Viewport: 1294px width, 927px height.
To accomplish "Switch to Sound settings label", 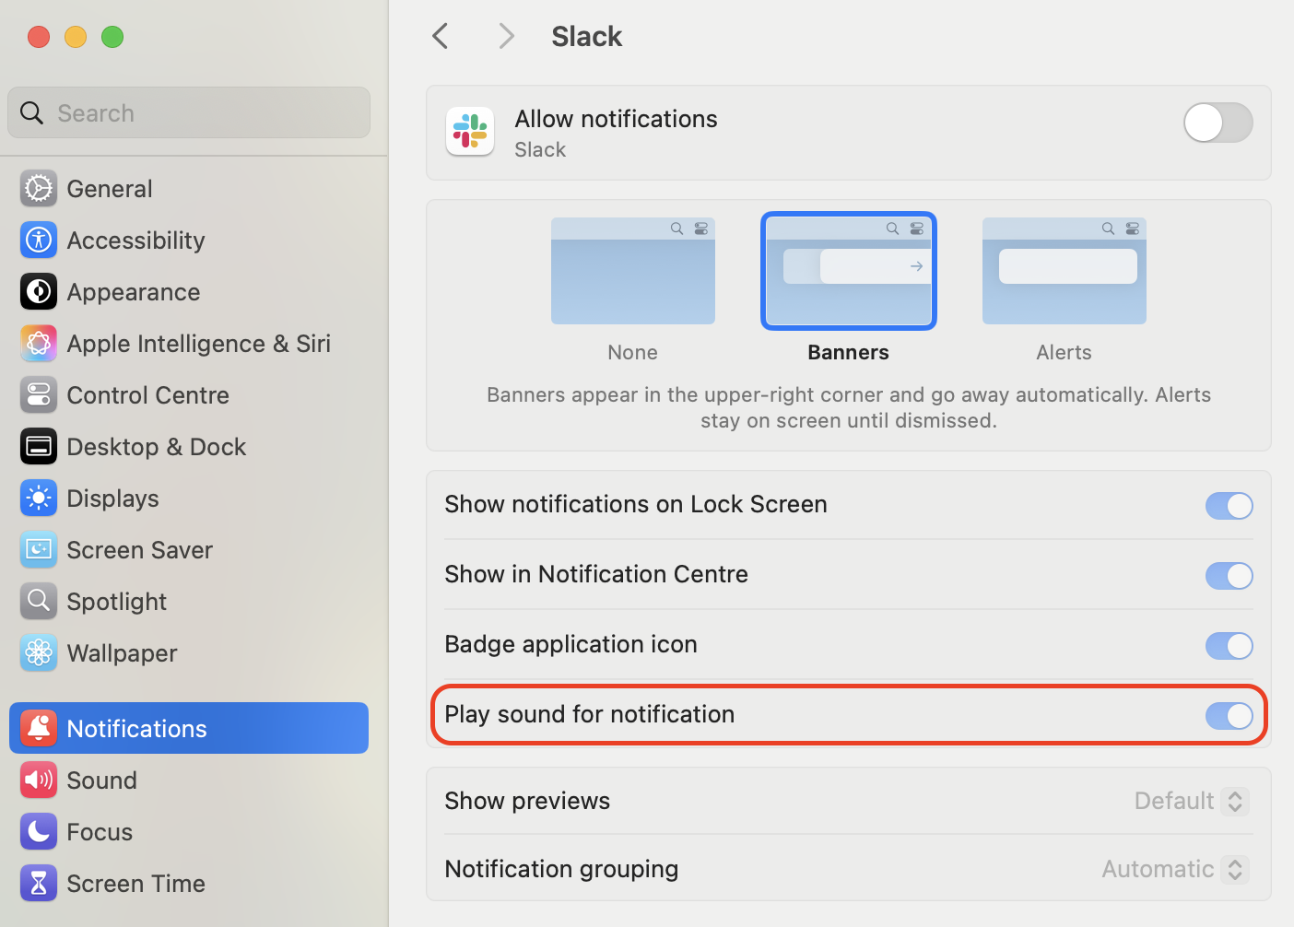I will tap(102, 780).
